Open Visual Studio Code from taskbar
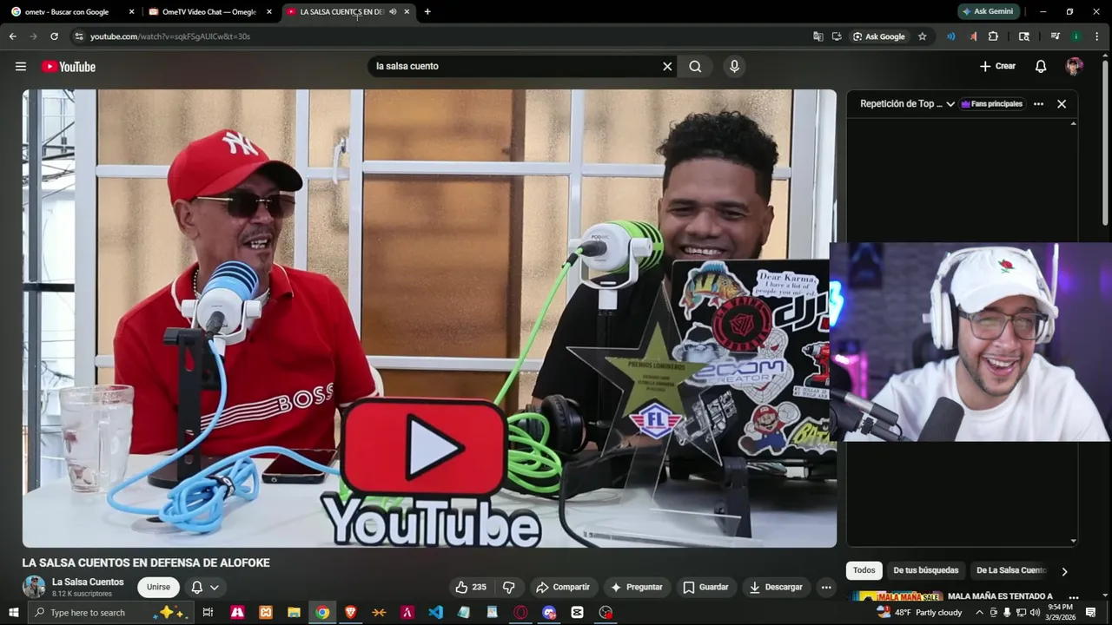This screenshot has width=1112, height=625. point(435,613)
